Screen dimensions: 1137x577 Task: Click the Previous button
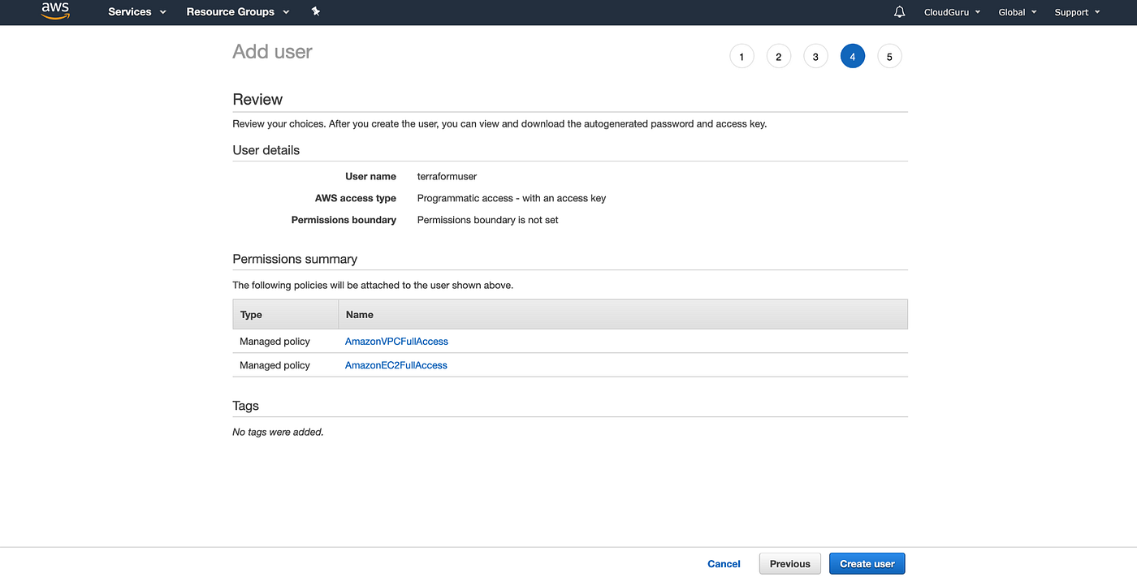789,563
